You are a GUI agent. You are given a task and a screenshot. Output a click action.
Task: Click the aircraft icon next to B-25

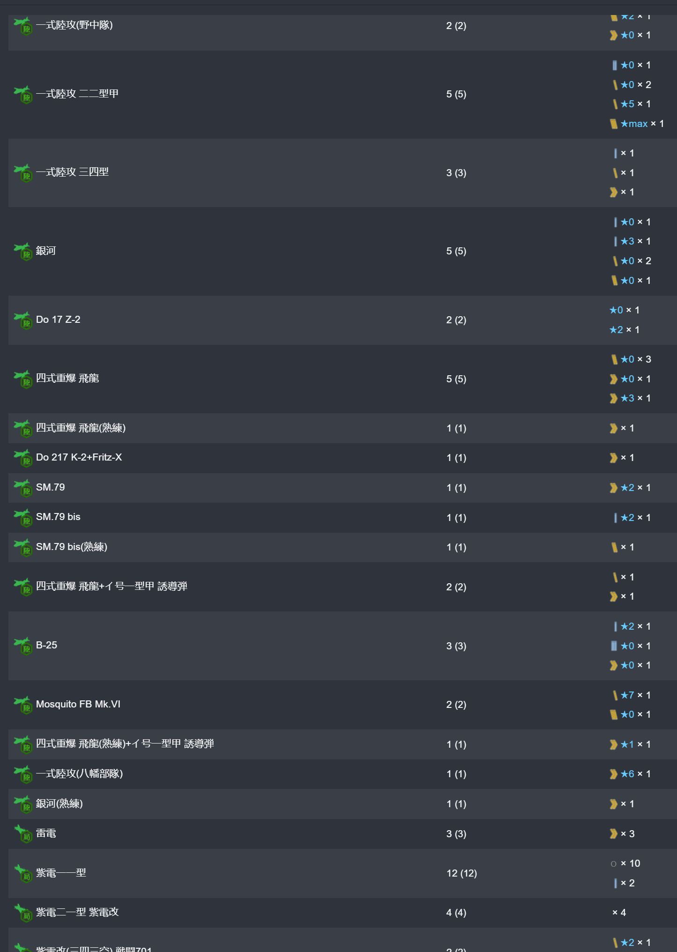[x=23, y=646]
